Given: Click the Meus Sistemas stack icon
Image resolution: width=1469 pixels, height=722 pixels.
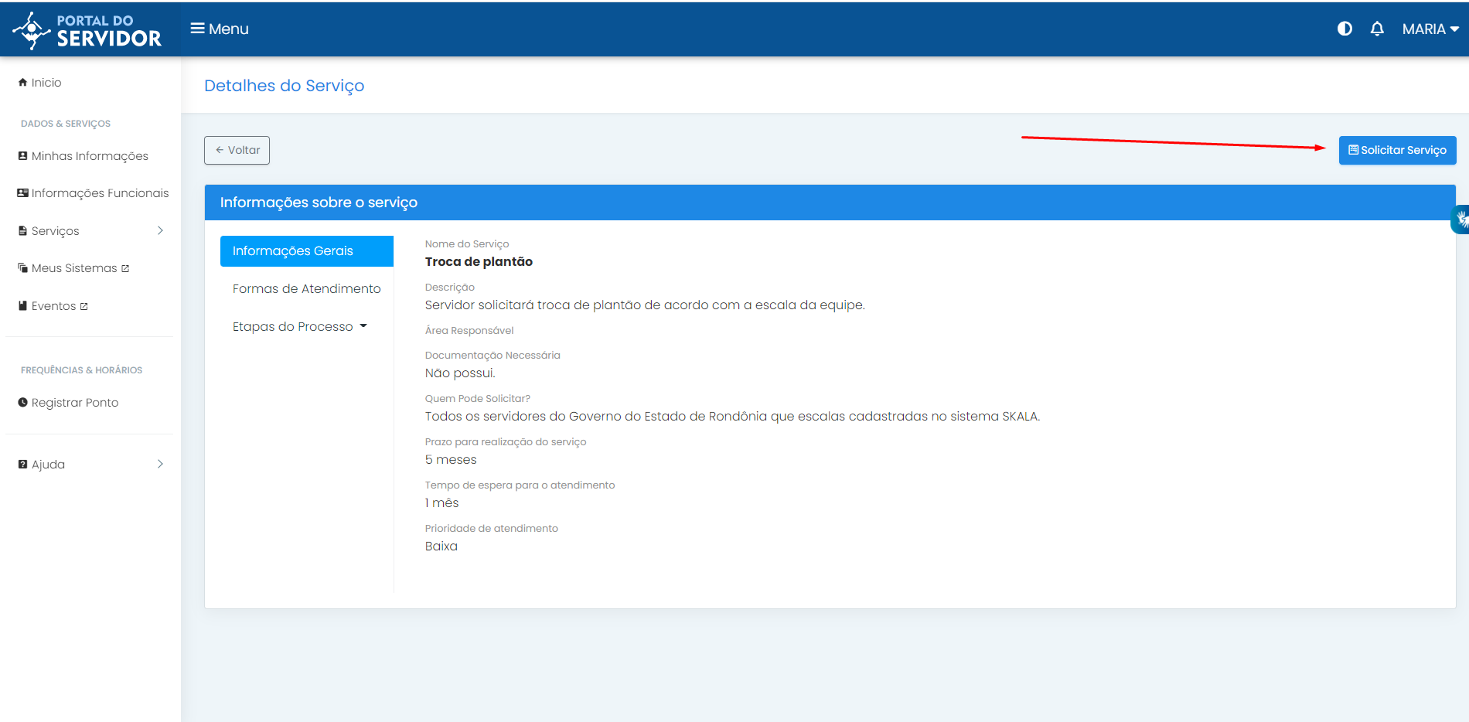Looking at the screenshot, I should tap(22, 267).
